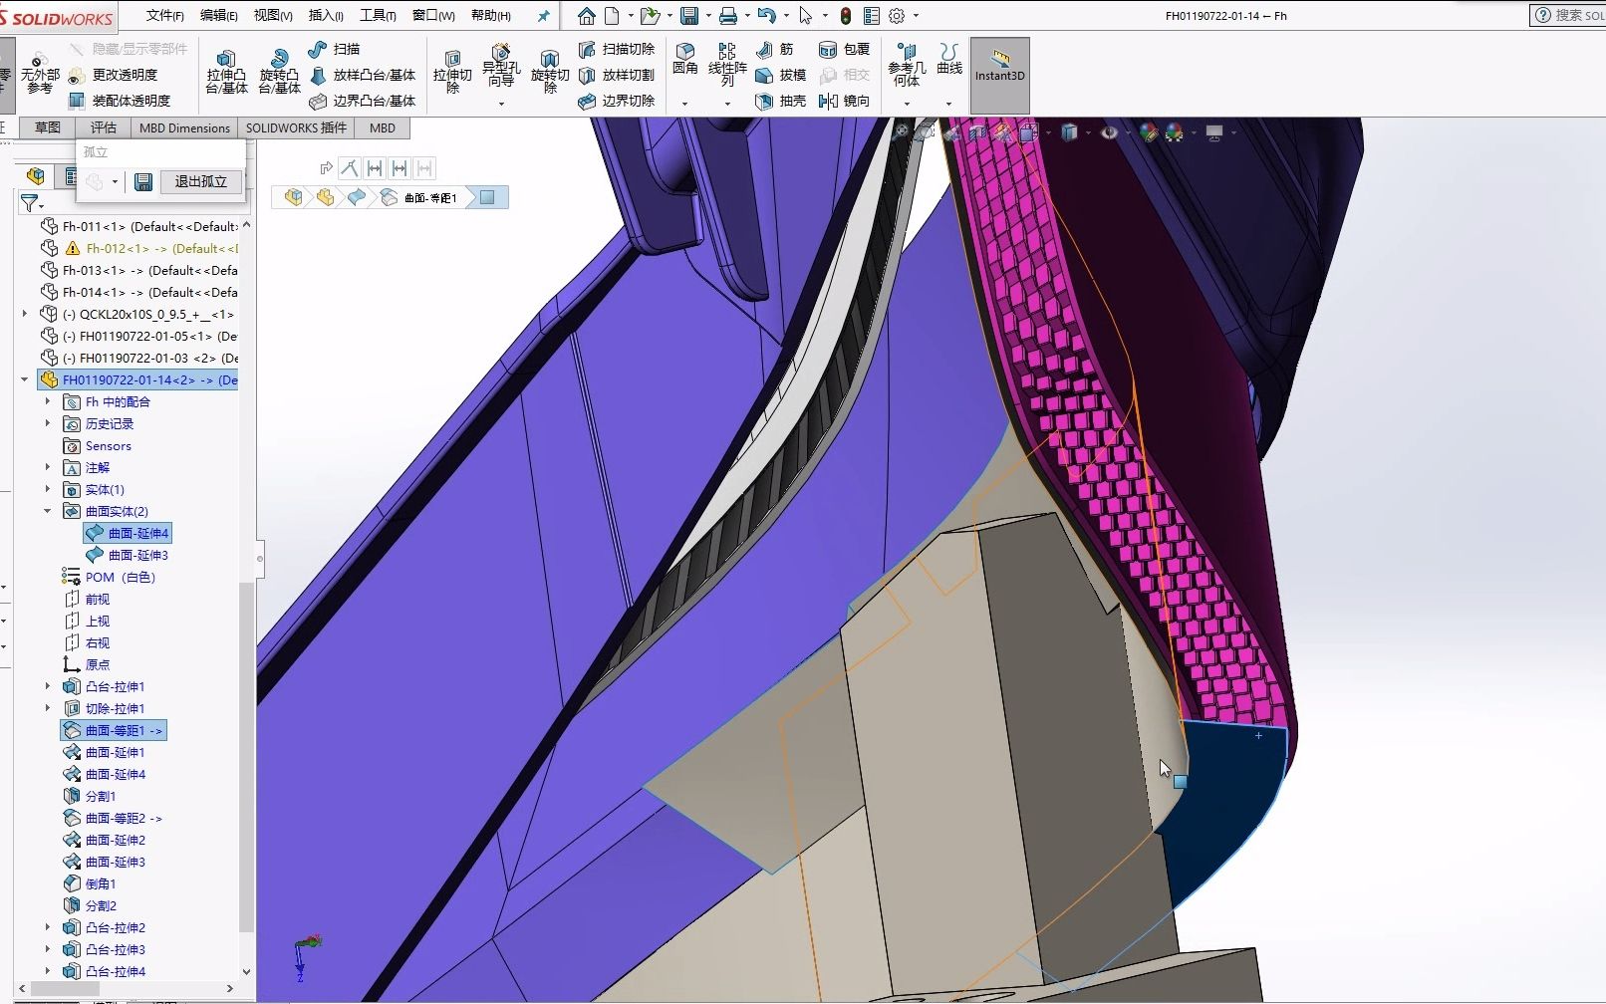Choose the 放样凸台/基体 loft tool

click(363, 75)
